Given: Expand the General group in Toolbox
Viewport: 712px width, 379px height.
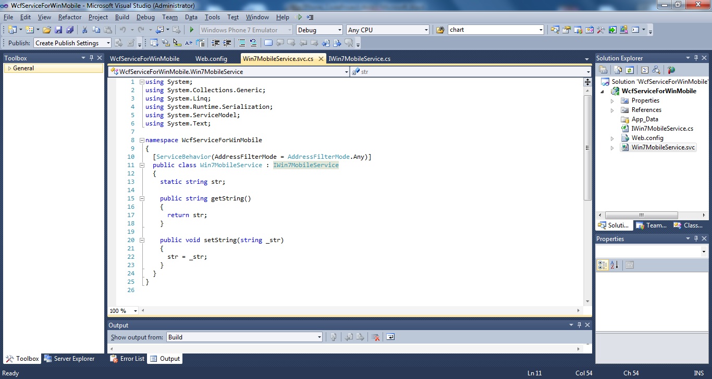Looking at the screenshot, I should tap(9, 68).
